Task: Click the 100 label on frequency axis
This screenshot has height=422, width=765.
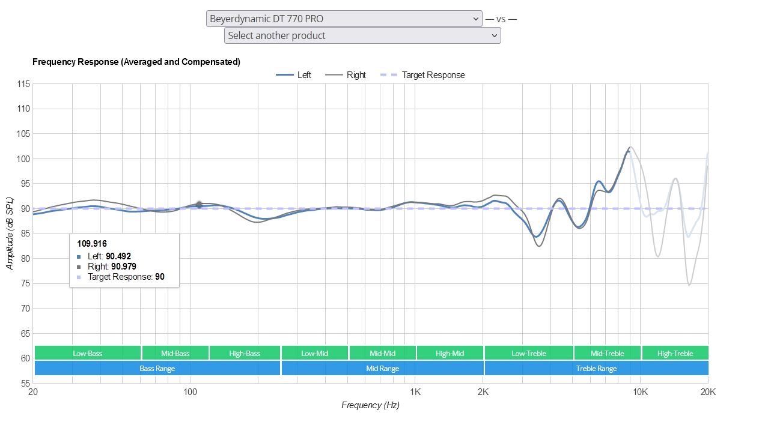Action: 190,391
